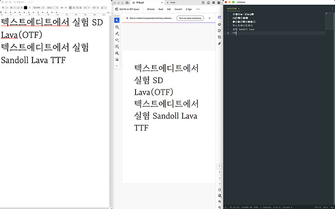Dismiss the AI summary banner
This screenshot has height=209, width=335.
tap(209, 18)
